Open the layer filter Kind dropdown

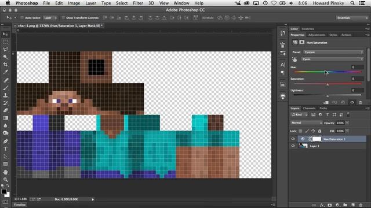[299, 114]
